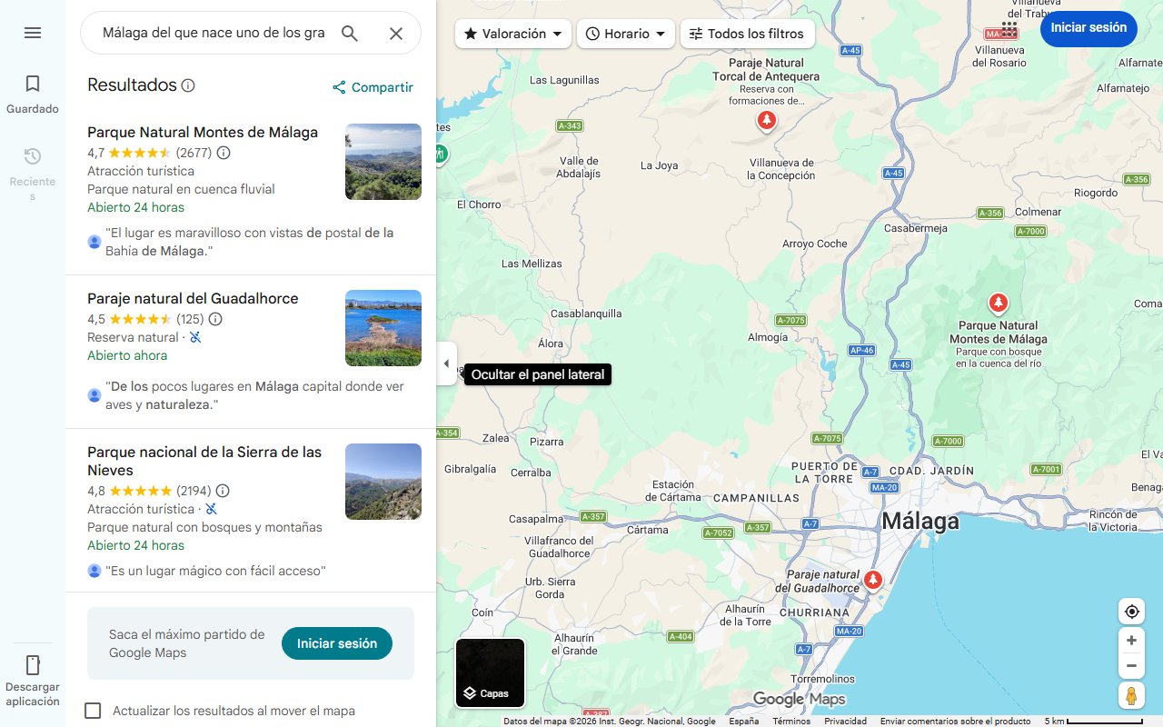
Task: Zoom in using the plus control
Action: click(x=1131, y=640)
